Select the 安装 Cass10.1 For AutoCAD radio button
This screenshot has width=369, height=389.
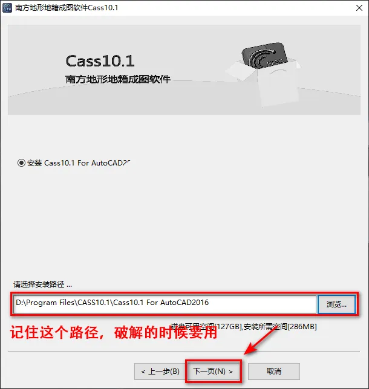click(x=21, y=163)
